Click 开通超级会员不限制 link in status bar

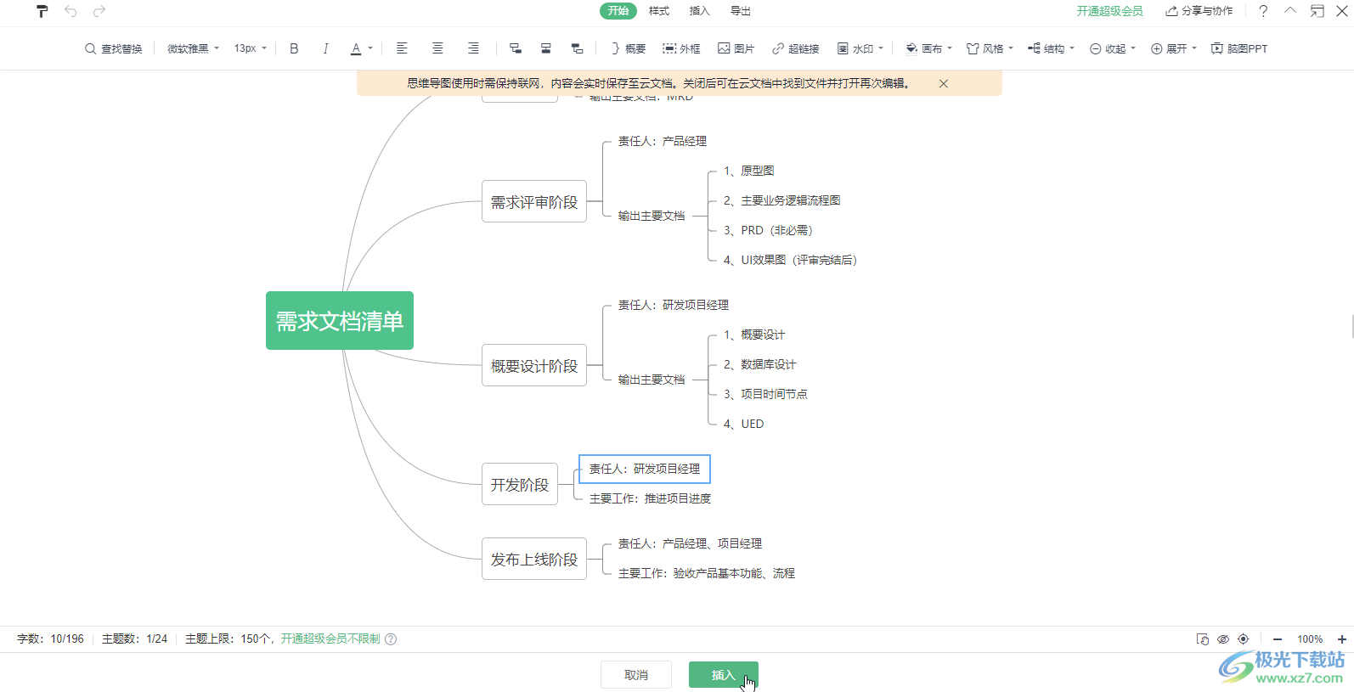pyautogui.click(x=330, y=639)
